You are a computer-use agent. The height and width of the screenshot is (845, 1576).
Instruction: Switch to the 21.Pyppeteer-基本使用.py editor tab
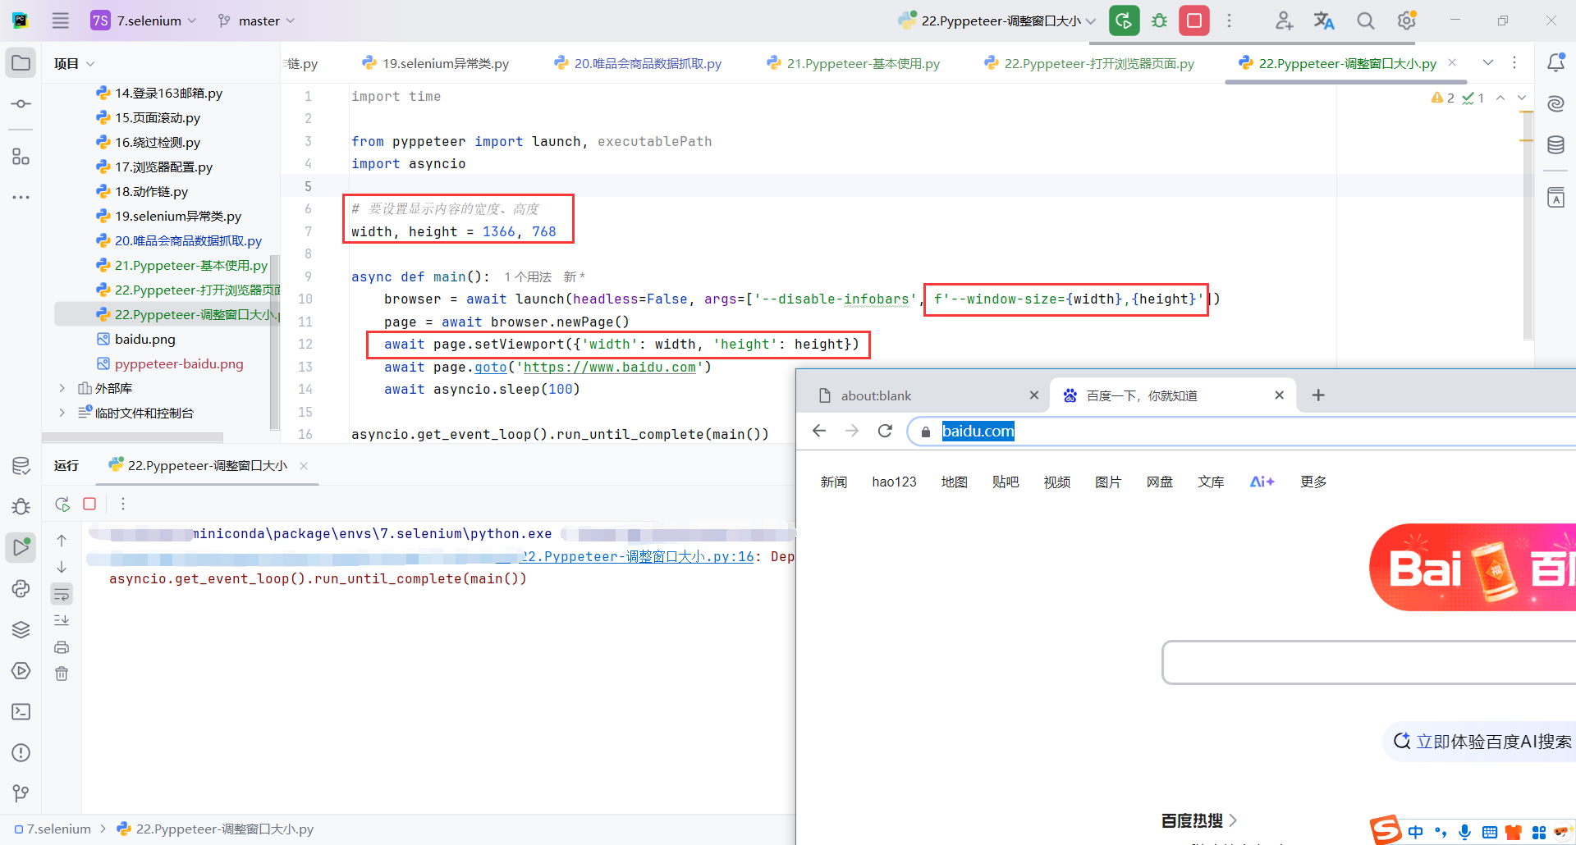[854, 63]
